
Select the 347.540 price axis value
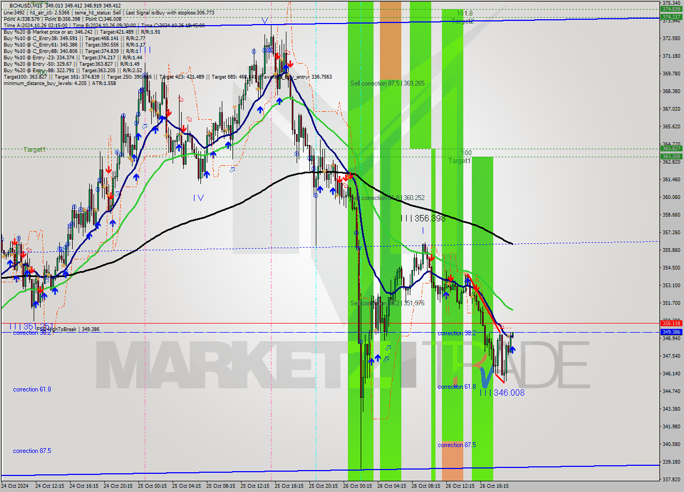pos(671,356)
